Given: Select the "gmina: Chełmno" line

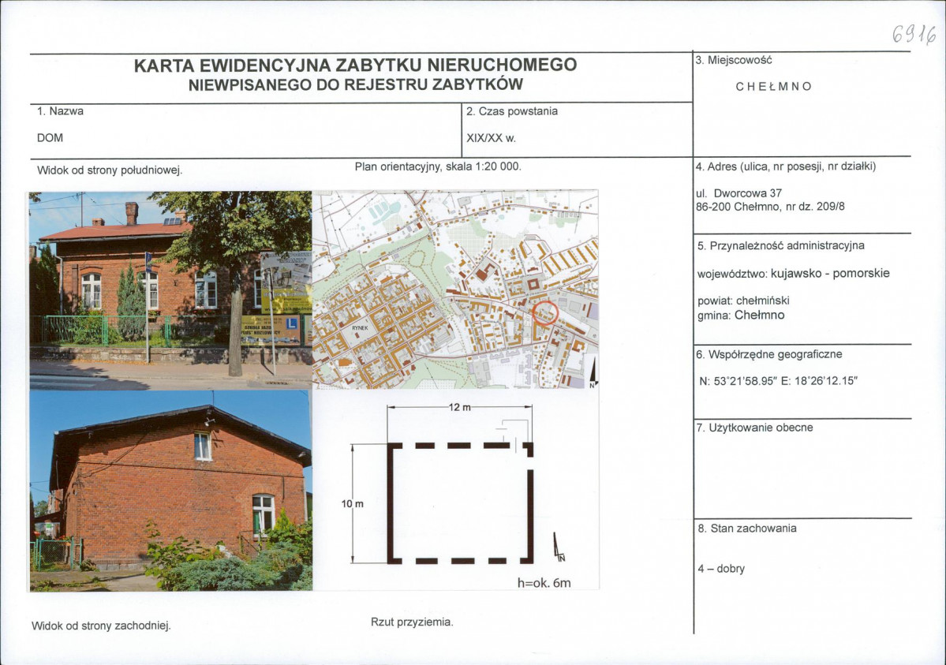Looking at the screenshot, I should [x=741, y=315].
